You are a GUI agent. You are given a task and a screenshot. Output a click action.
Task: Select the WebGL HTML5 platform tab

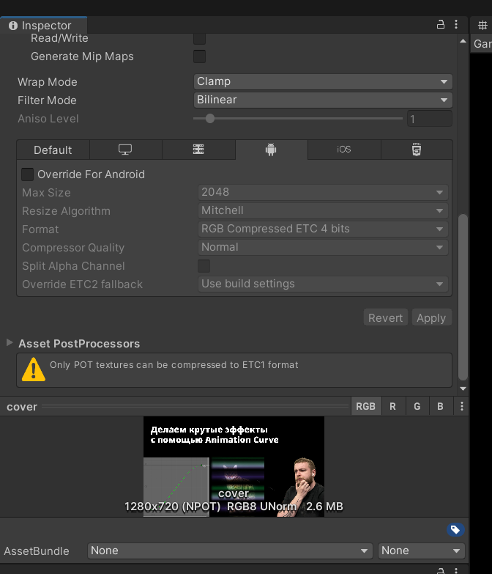click(x=416, y=150)
